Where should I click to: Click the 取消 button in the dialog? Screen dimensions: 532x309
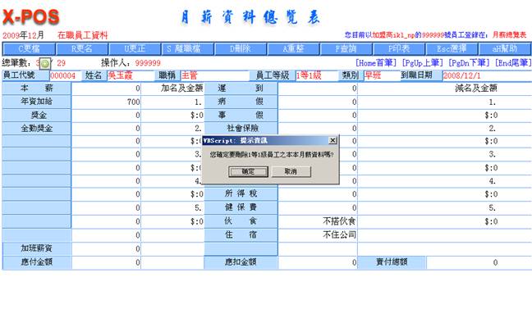(291, 171)
